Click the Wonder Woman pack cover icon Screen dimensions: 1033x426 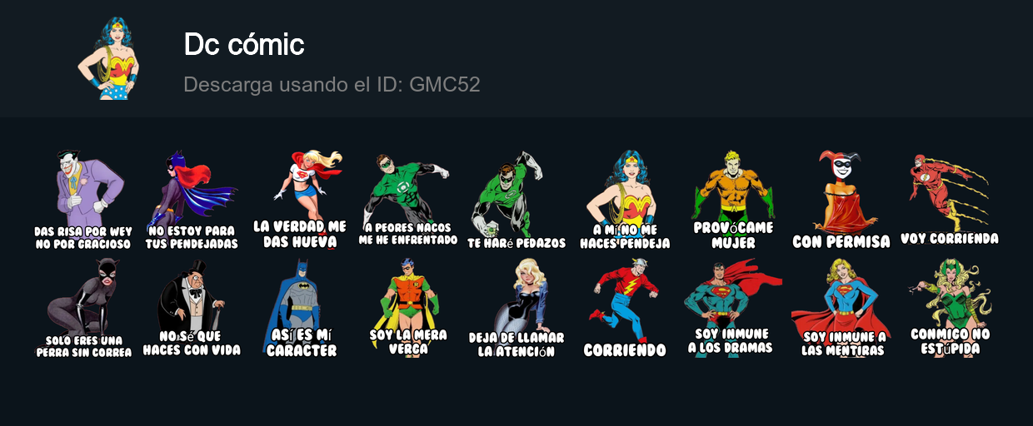pyautogui.click(x=108, y=58)
